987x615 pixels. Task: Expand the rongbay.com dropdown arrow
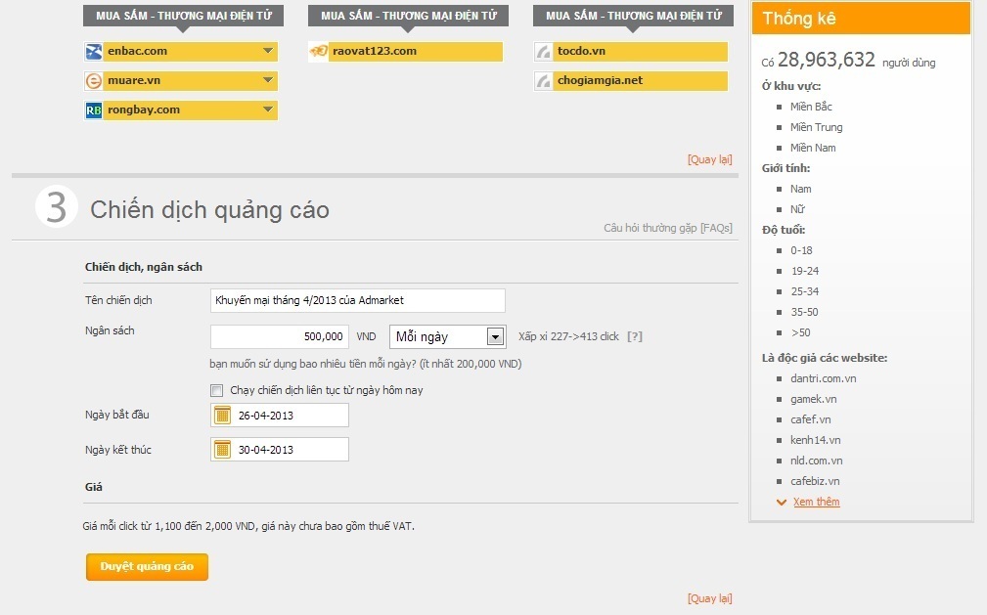pyautogui.click(x=268, y=110)
